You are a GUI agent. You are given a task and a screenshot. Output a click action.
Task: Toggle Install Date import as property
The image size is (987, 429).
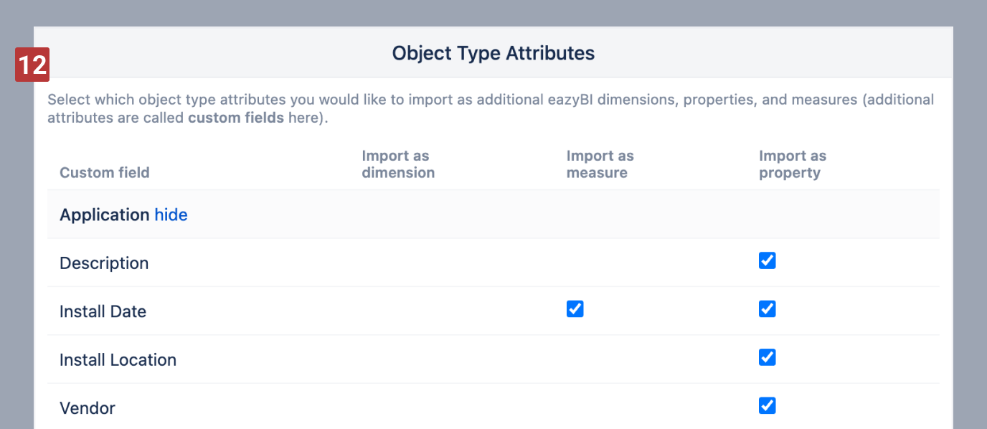(767, 308)
